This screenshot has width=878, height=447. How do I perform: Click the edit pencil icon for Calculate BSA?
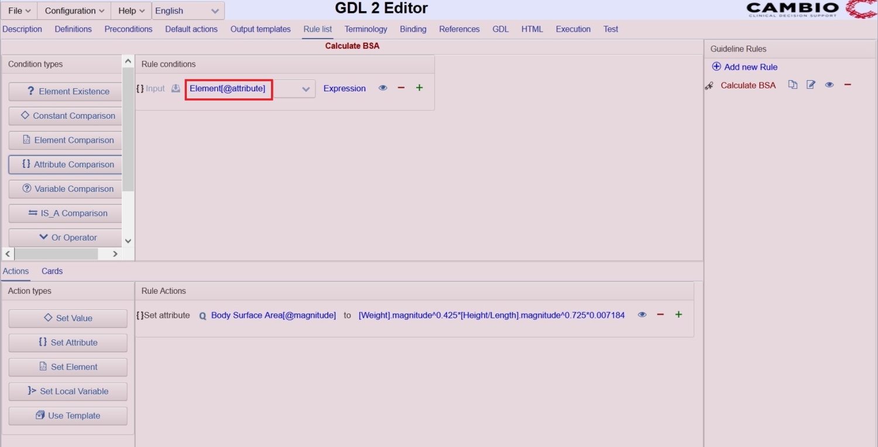click(811, 85)
